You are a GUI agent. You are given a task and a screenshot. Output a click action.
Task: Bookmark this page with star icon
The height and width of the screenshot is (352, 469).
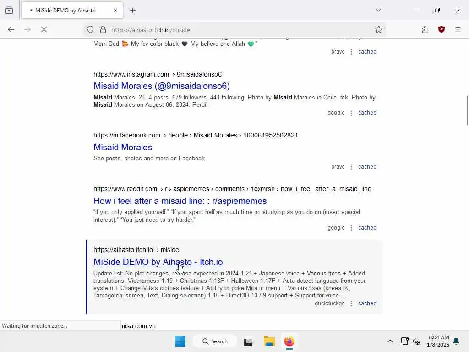point(379,29)
